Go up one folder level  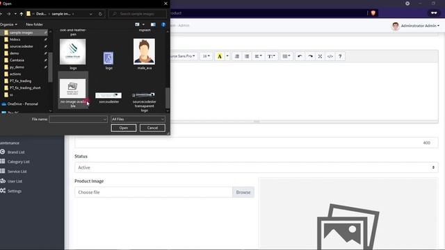click(x=22, y=14)
